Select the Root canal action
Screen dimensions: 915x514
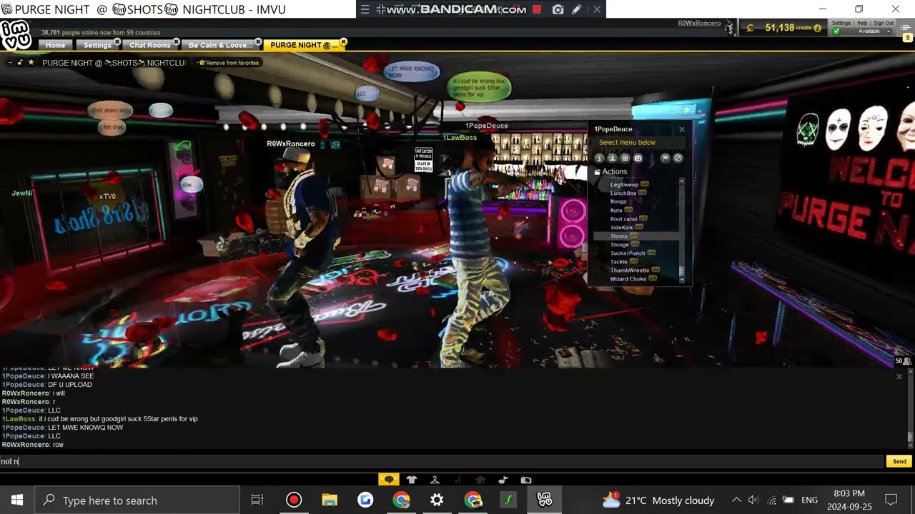[623, 219]
